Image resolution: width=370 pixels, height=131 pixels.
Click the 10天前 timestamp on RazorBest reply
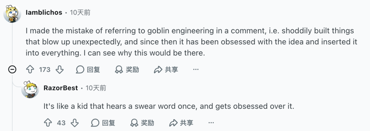point(96,88)
